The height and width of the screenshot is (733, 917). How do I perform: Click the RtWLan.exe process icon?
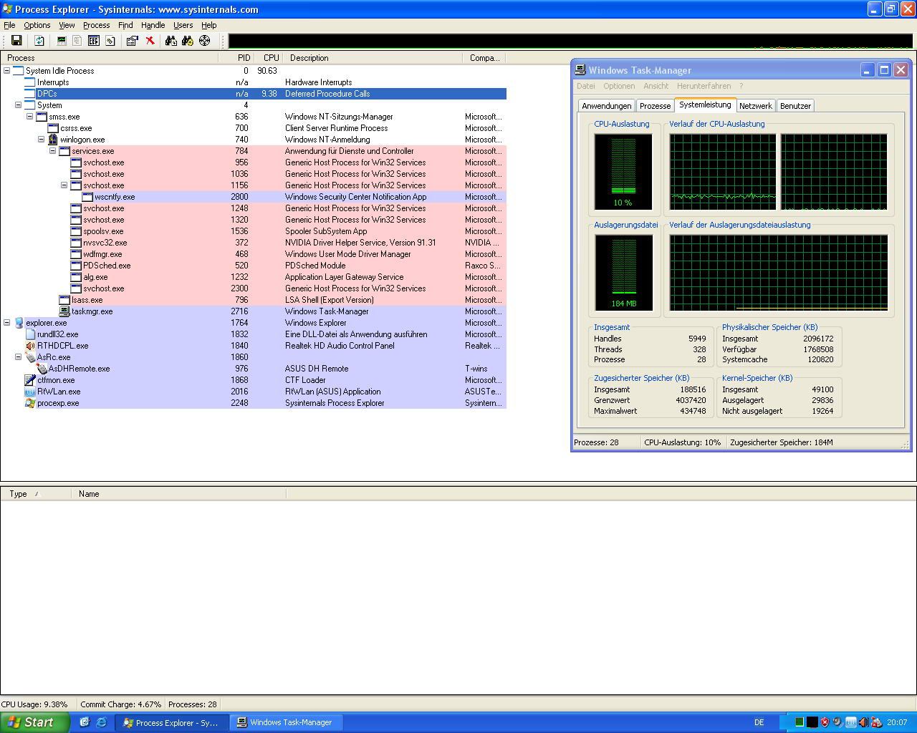pyautogui.click(x=30, y=392)
